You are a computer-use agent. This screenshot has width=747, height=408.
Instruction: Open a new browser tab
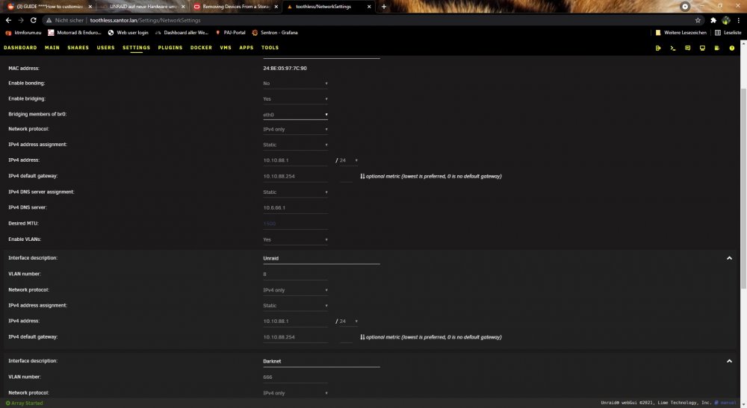tap(384, 7)
